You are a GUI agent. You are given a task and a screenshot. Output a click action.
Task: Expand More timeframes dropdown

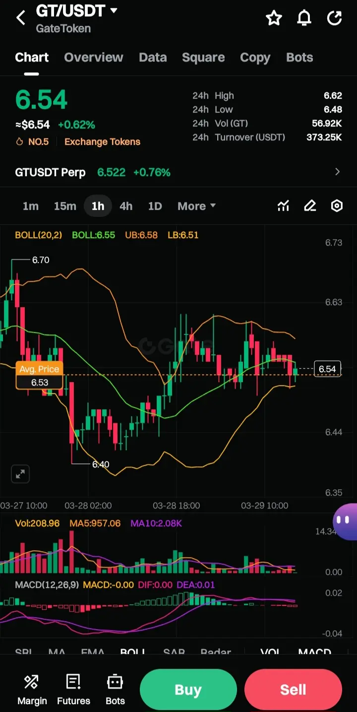coord(197,206)
